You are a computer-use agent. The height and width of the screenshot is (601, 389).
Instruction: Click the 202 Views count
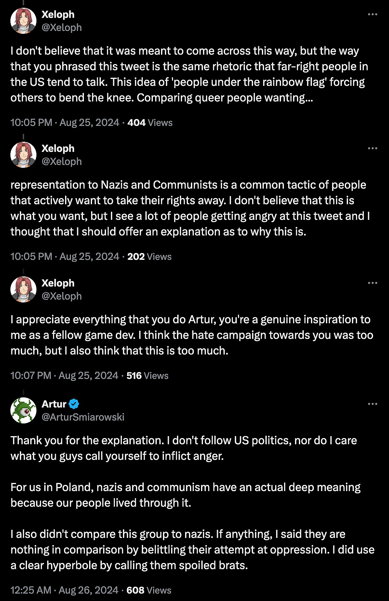click(149, 257)
